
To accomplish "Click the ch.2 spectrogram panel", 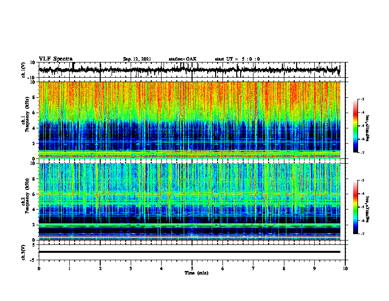I will coord(189,202).
